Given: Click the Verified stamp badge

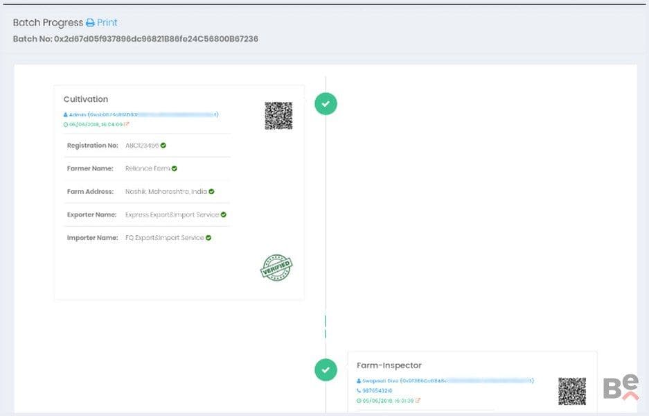Looking at the screenshot, I should click(x=276, y=268).
